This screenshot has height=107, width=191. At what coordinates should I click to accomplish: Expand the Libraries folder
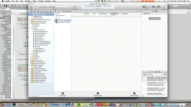pyautogui.click(x=30, y=53)
